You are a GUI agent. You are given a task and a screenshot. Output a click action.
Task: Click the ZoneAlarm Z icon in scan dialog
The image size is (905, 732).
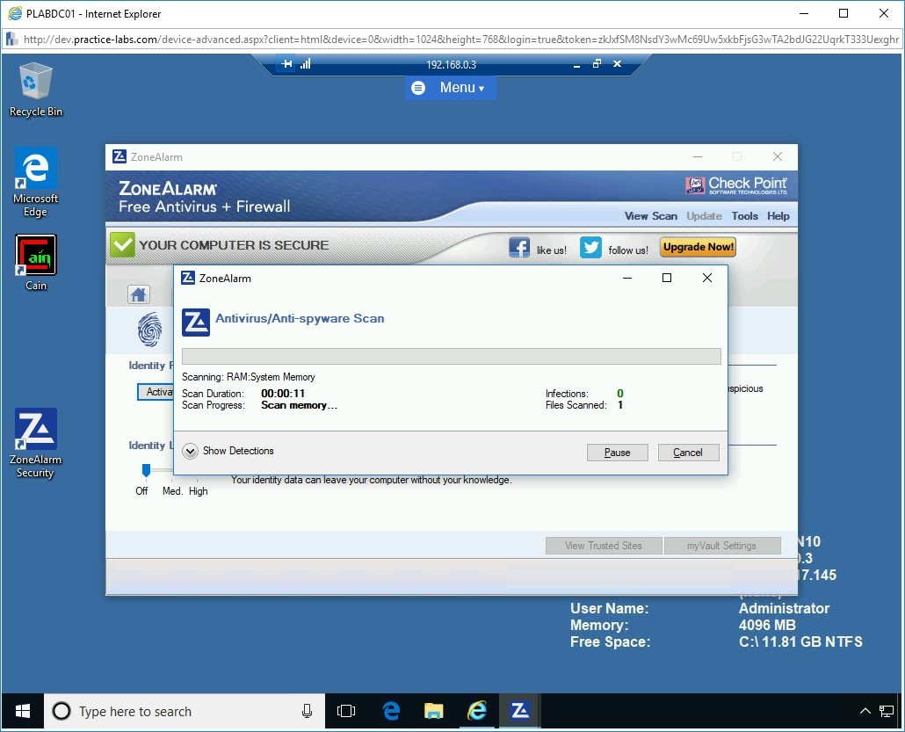[x=195, y=322]
